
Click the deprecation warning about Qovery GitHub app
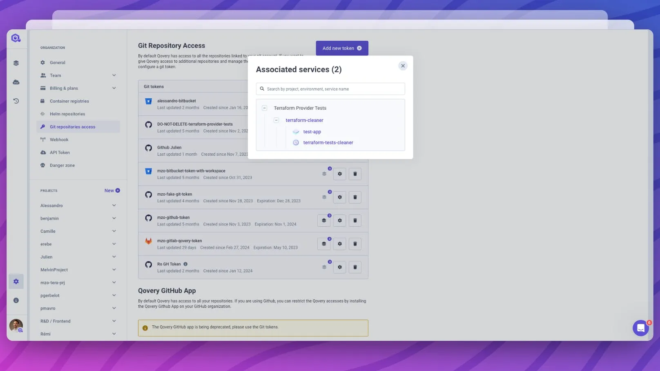253,328
